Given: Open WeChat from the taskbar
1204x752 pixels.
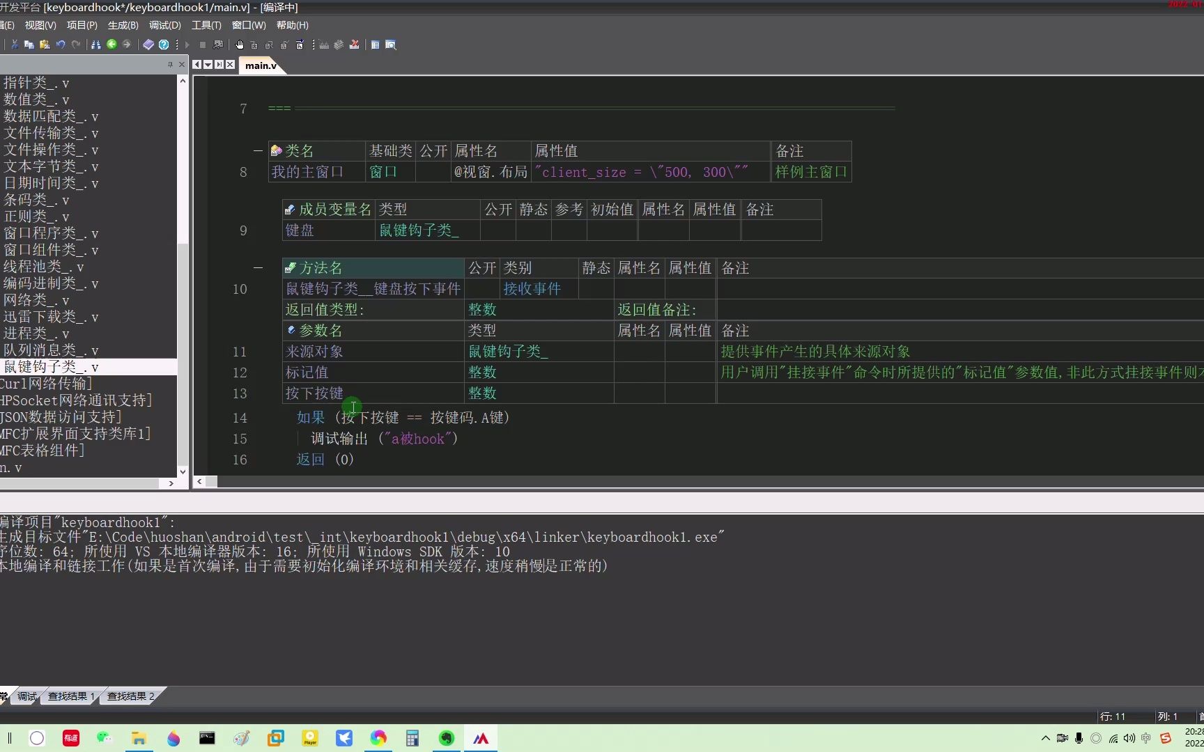Looking at the screenshot, I should [105, 738].
